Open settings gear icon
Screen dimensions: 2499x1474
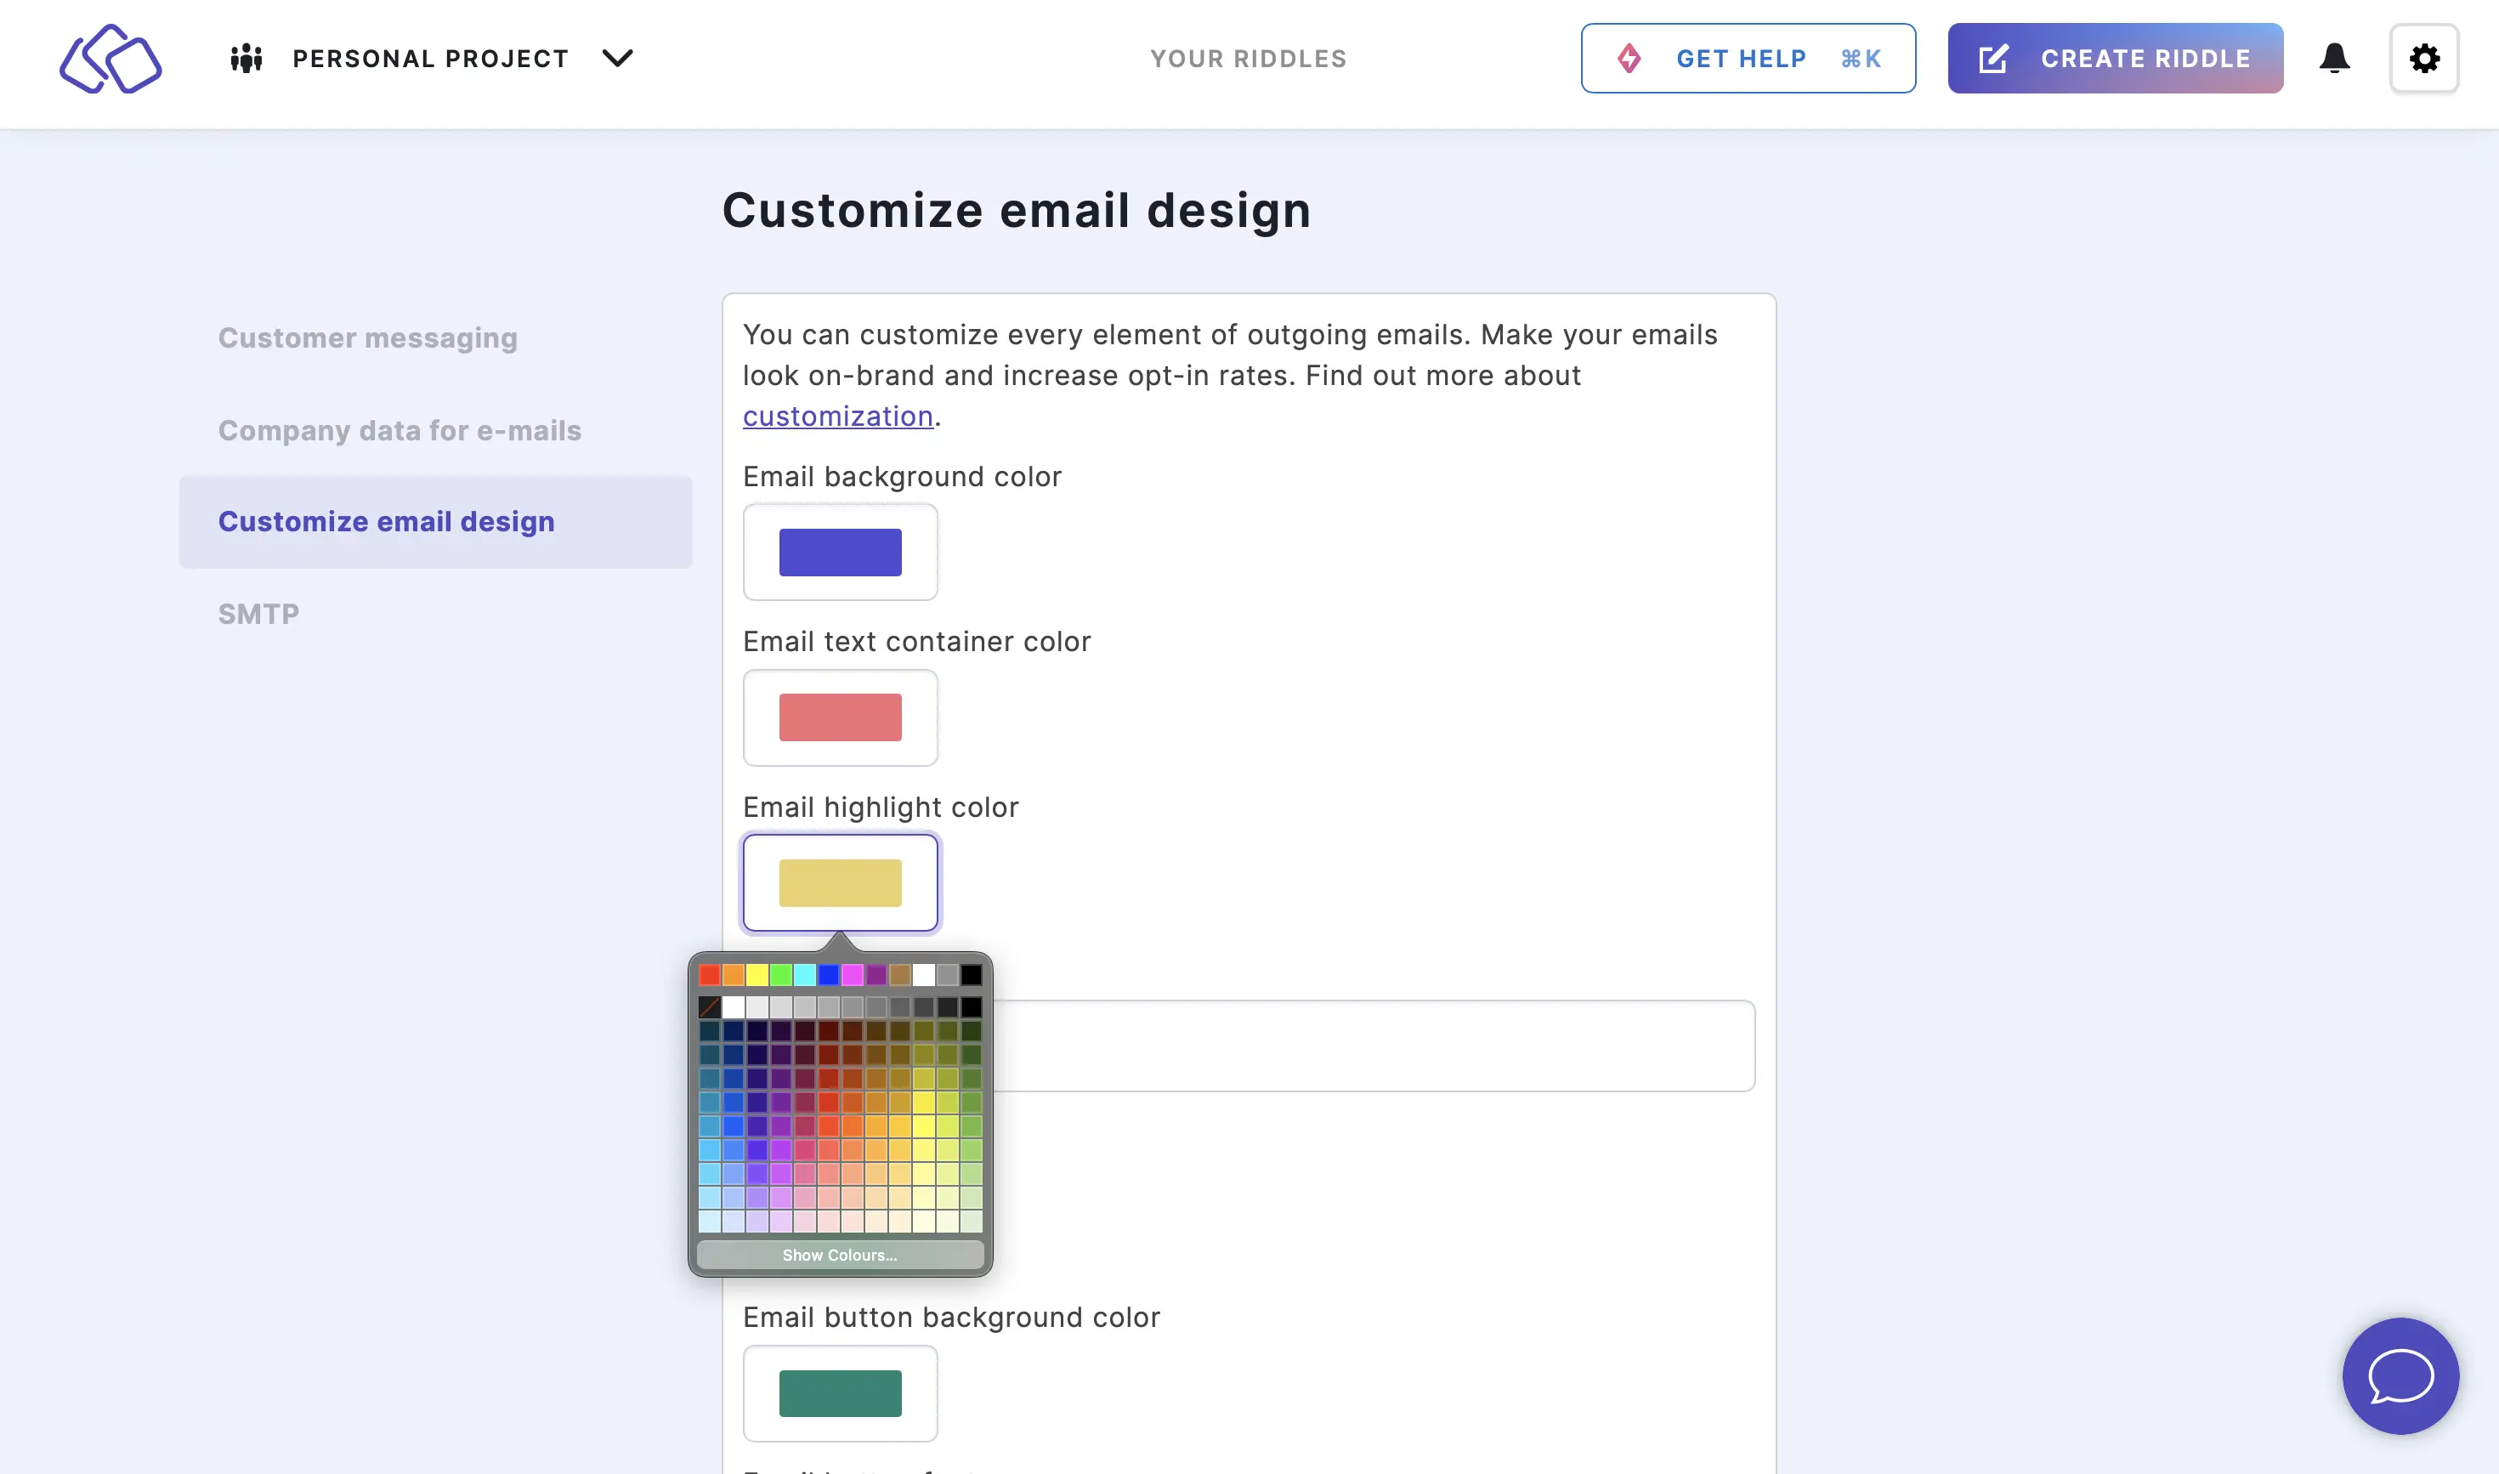(2425, 58)
